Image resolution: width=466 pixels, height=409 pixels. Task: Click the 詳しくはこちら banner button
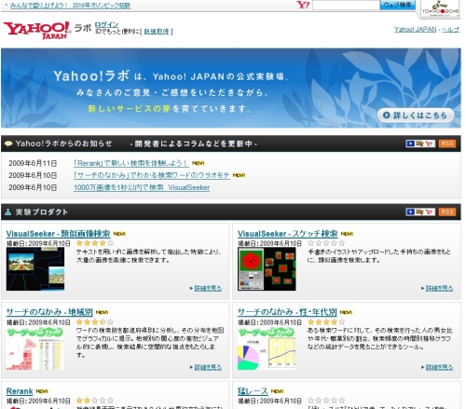point(416,116)
